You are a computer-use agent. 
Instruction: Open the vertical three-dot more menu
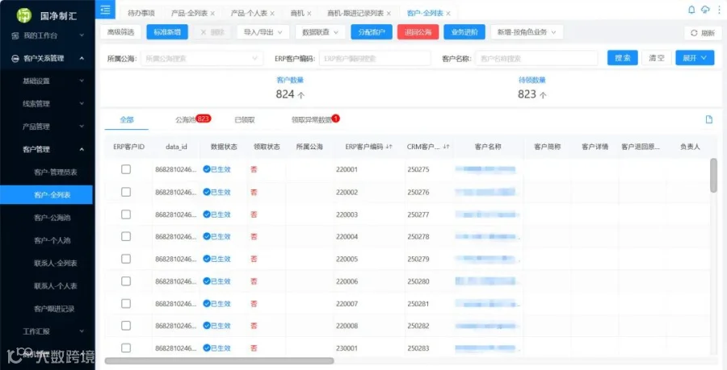pos(719,10)
